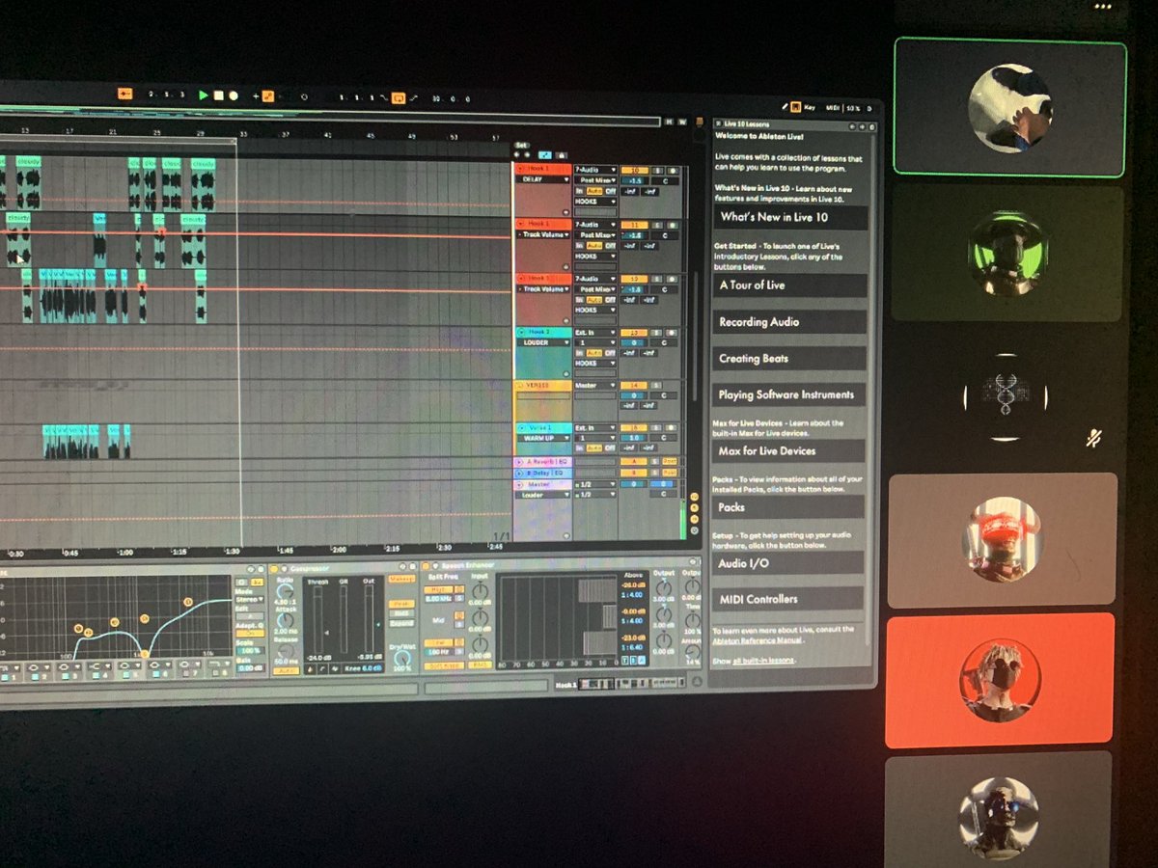Enable Makeup in the Compressor
The width and height of the screenshot is (1158, 868).
[x=400, y=579]
